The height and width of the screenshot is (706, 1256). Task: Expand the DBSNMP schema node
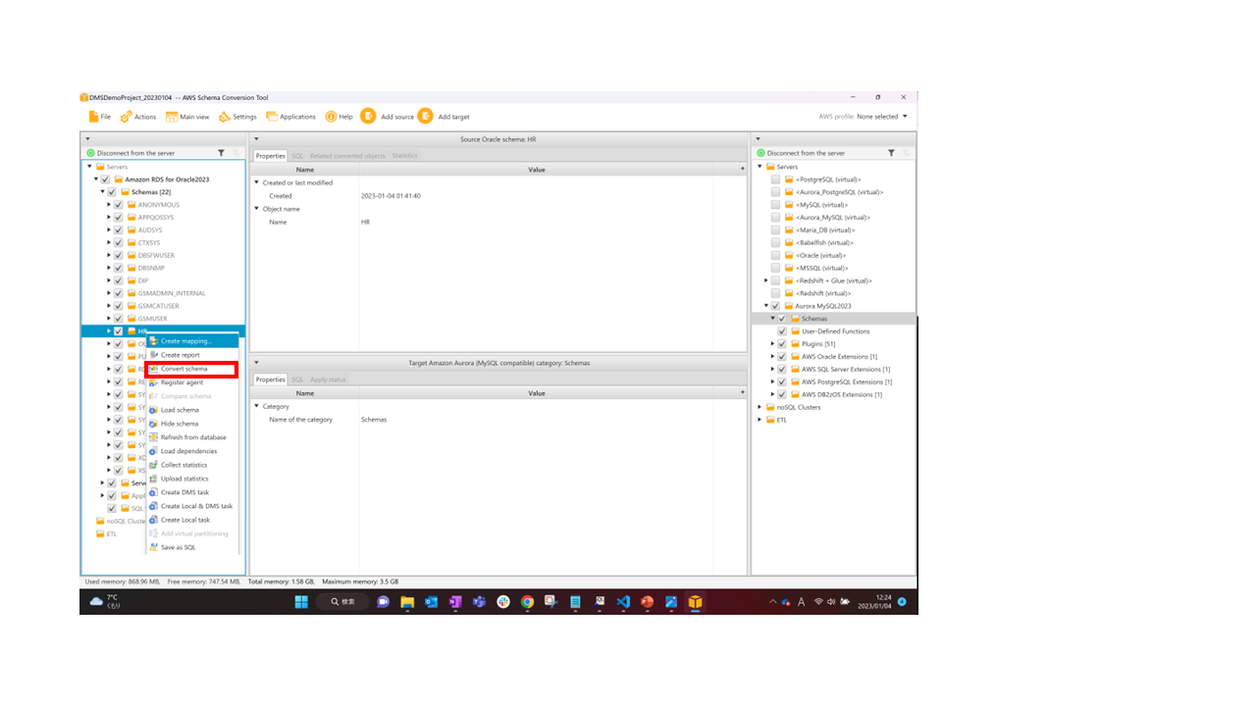point(109,268)
